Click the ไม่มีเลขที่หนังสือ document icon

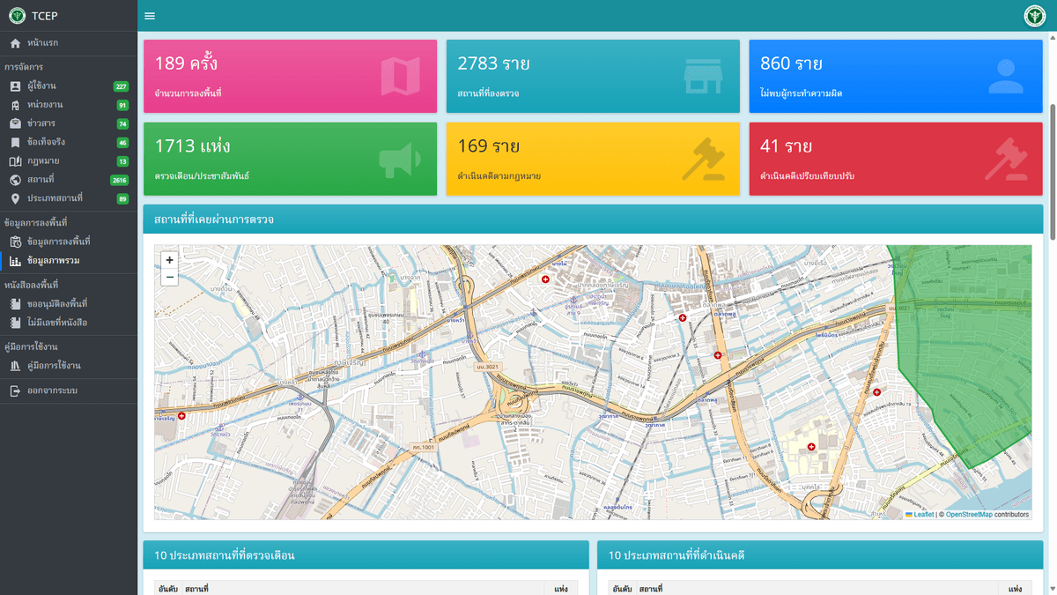pos(15,323)
